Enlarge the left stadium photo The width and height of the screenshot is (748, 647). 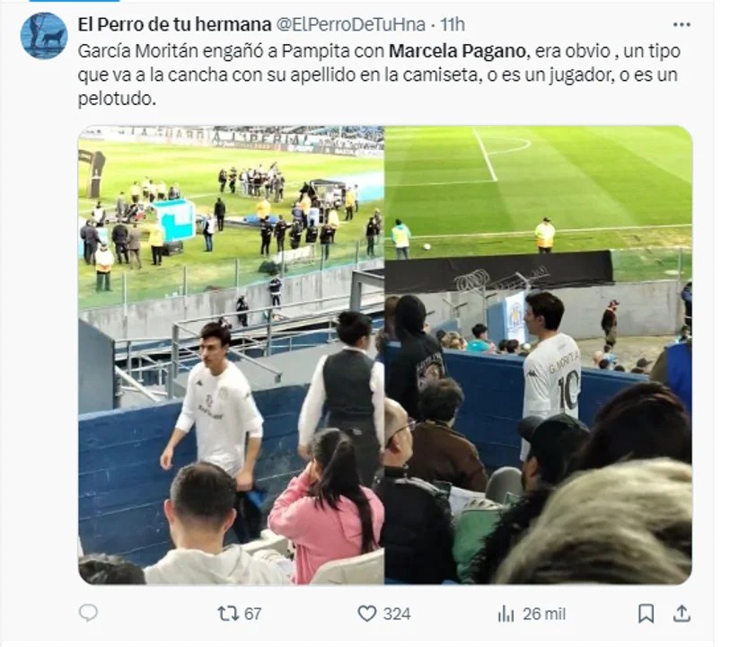[231, 355]
